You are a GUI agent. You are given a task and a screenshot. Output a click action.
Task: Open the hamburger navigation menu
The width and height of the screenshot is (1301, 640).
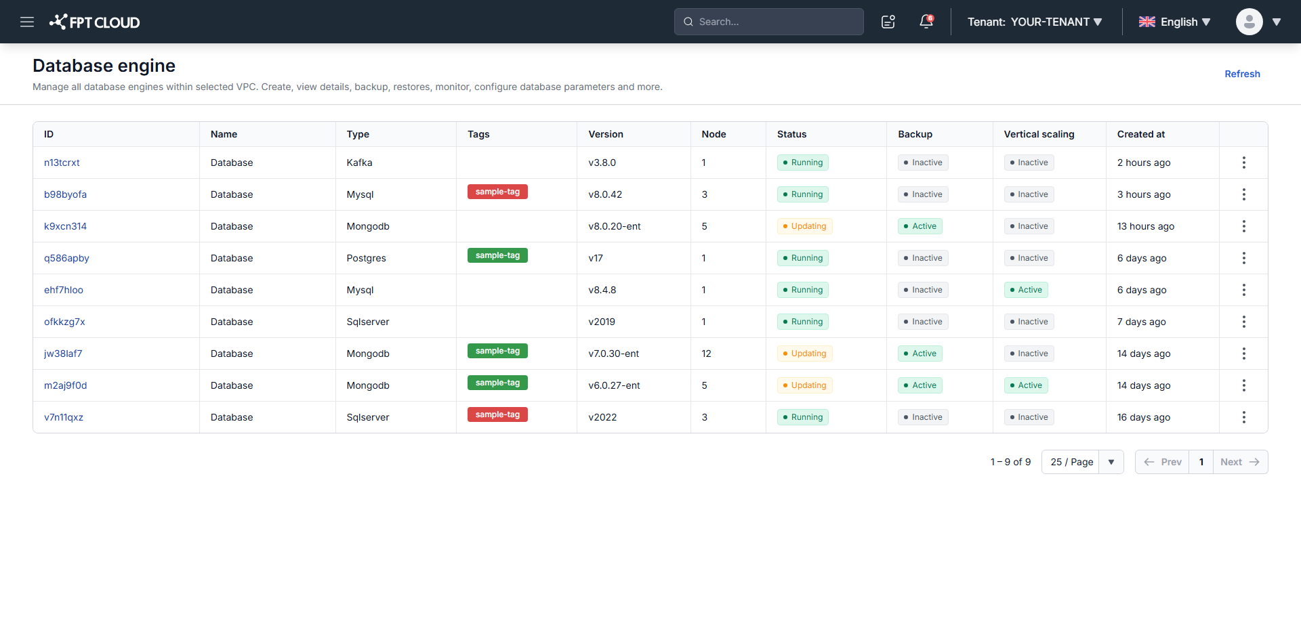pyautogui.click(x=27, y=22)
